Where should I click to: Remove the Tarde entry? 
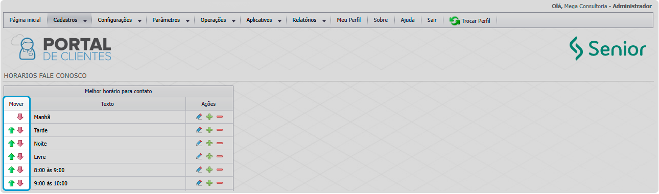pos(220,130)
